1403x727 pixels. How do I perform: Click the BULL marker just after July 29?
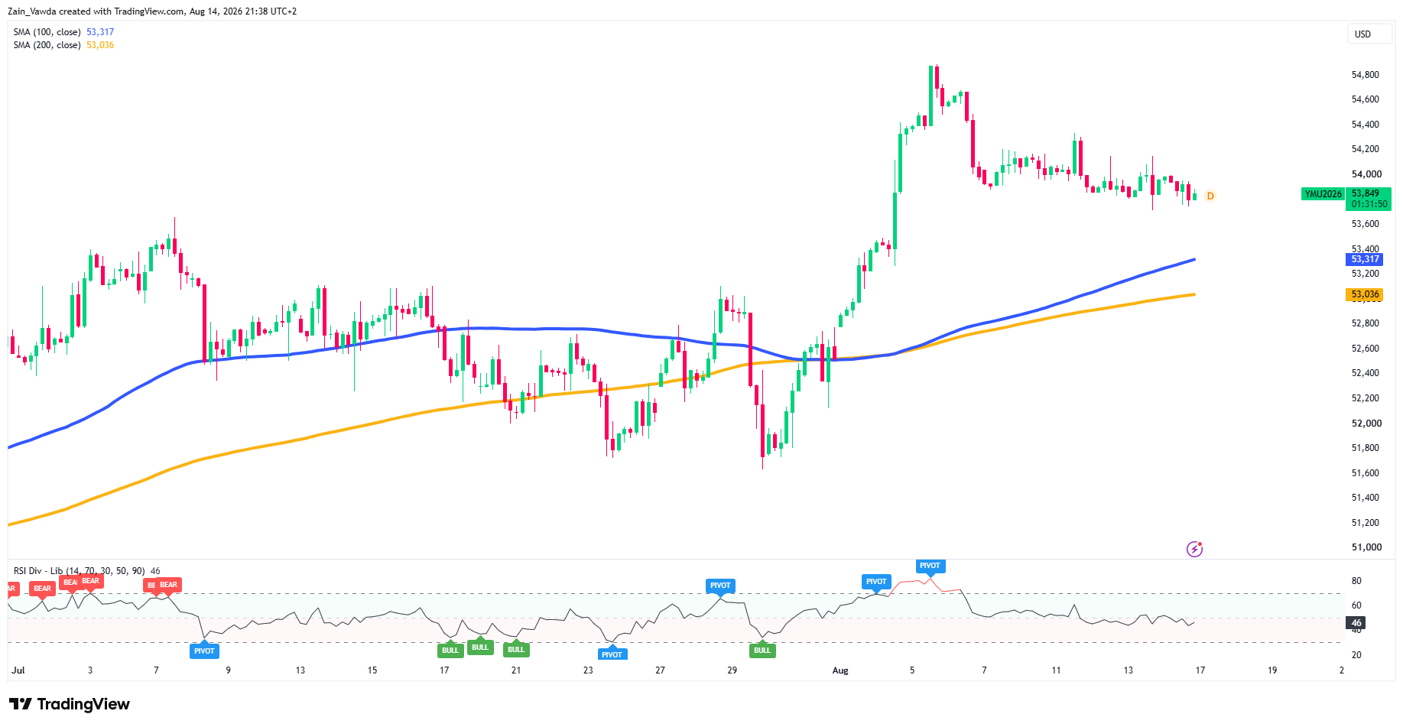click(762, 651)
